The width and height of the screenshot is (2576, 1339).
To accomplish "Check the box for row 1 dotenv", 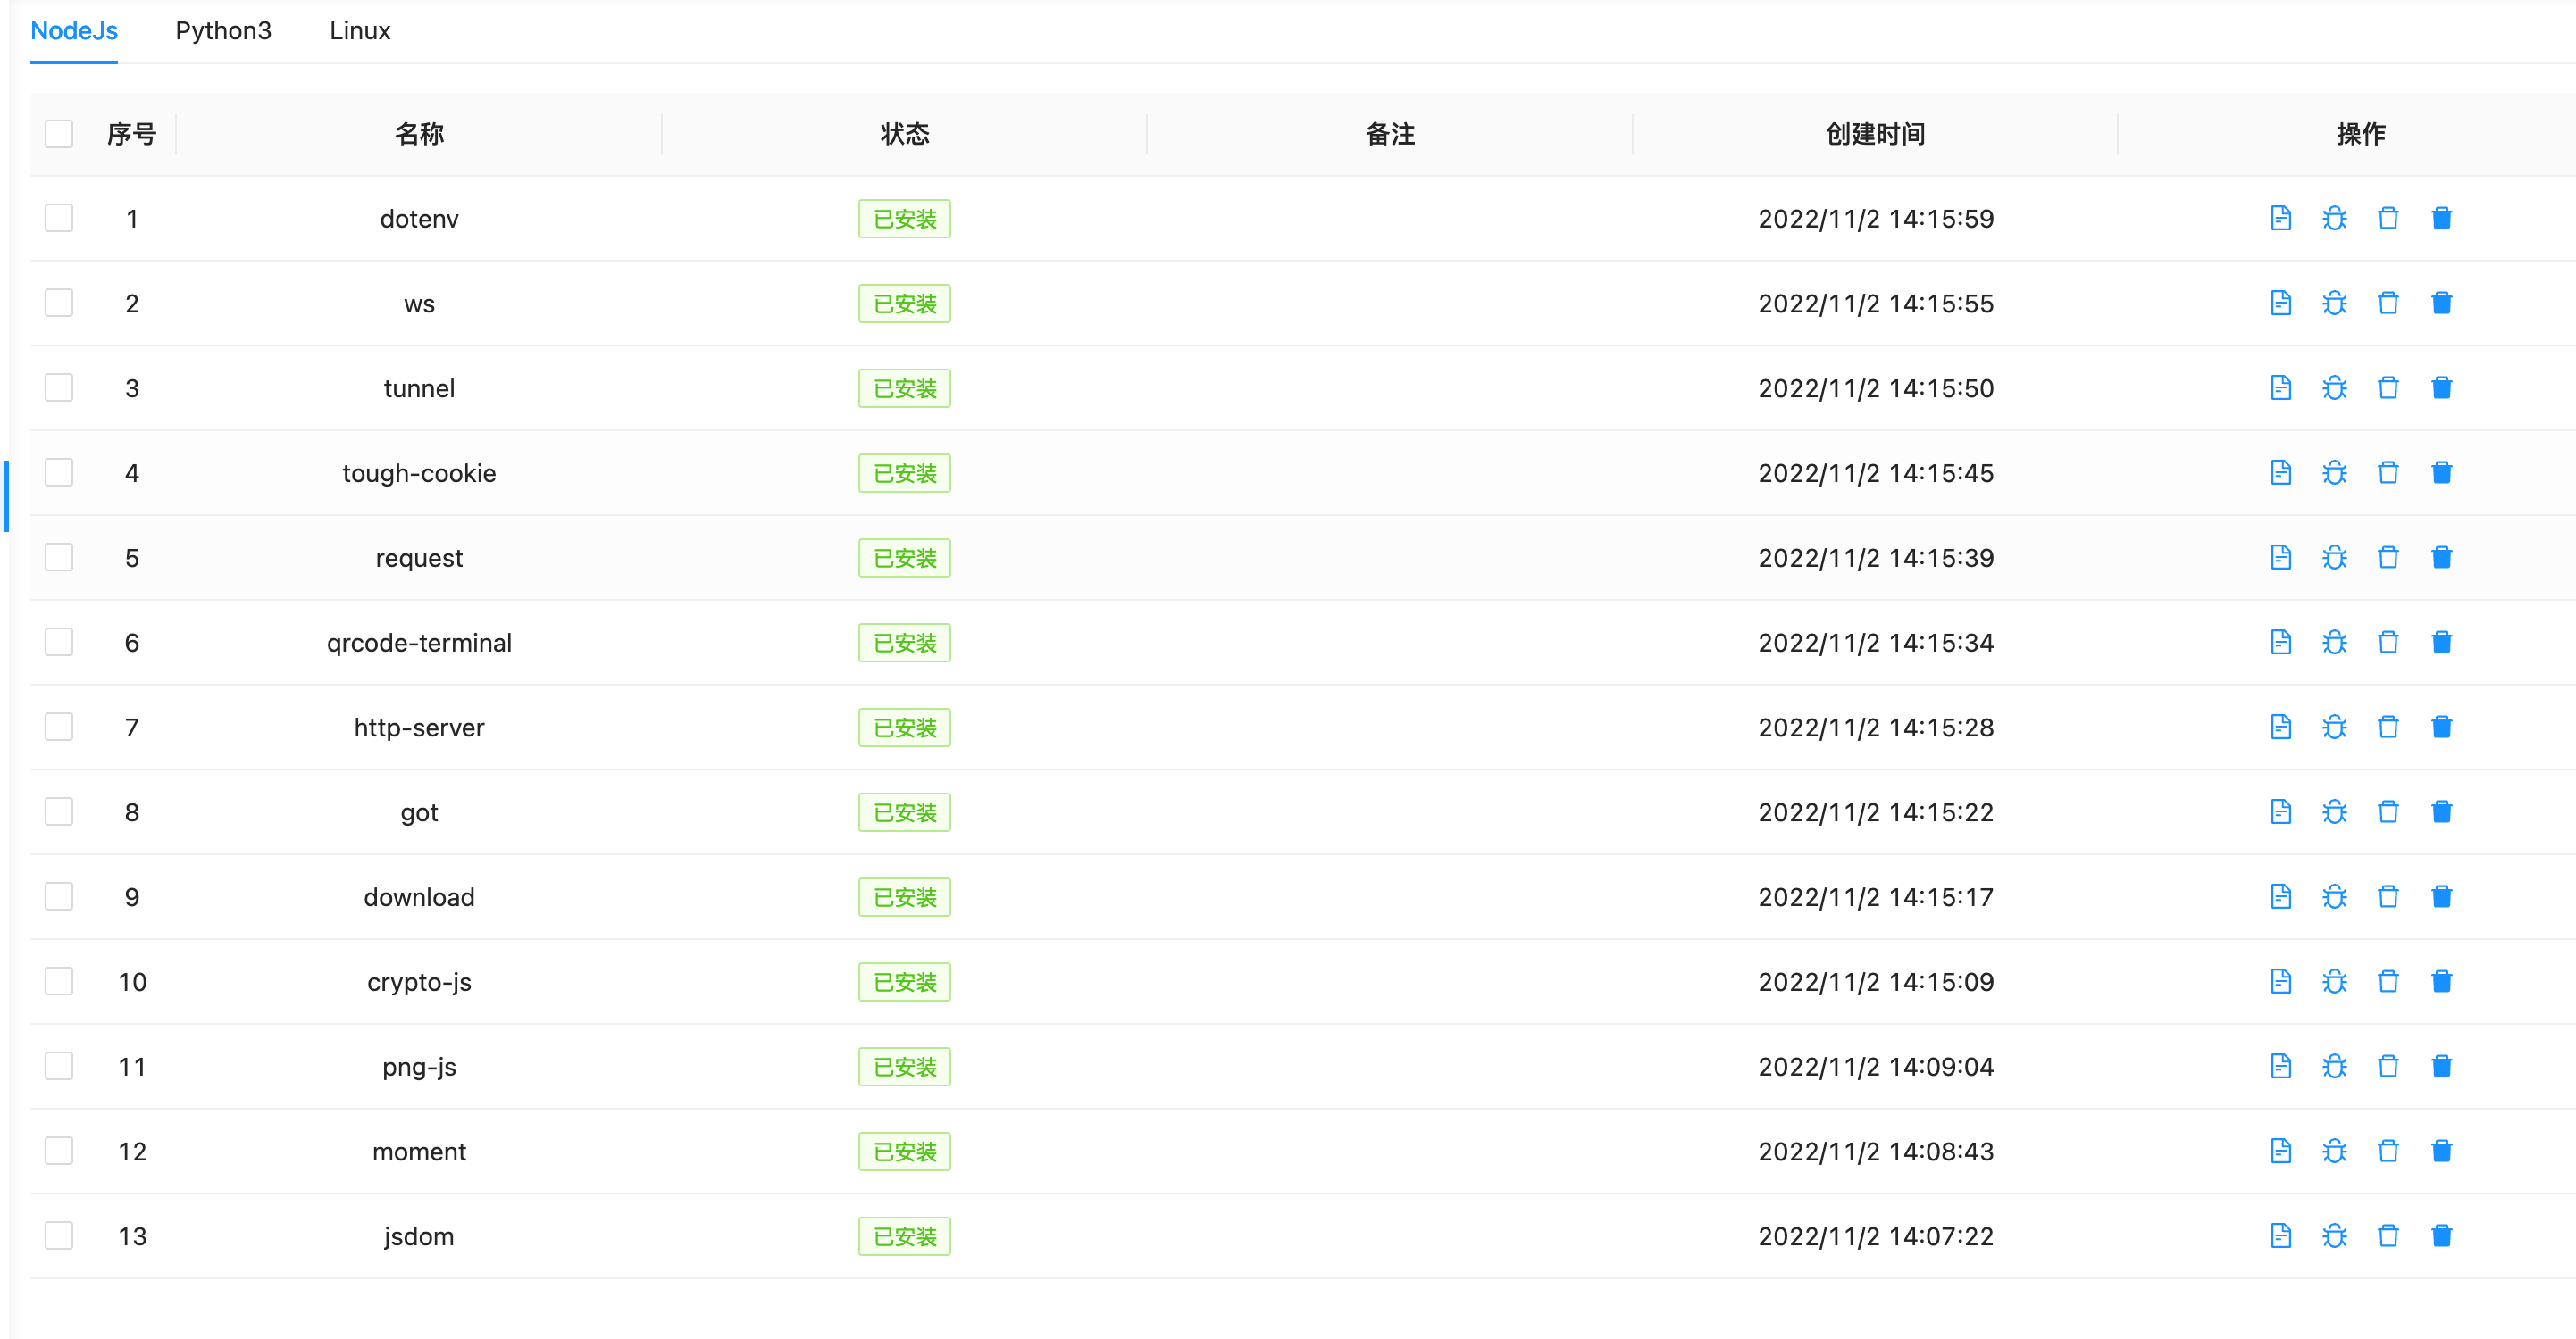I will (59, 218).
